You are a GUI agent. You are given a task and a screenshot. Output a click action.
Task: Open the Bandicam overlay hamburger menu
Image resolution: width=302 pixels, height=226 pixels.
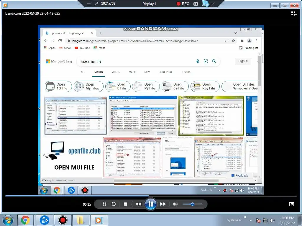[89, 4]
